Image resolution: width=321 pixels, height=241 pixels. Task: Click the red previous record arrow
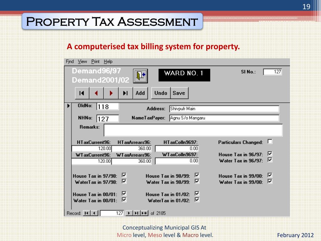97,93
